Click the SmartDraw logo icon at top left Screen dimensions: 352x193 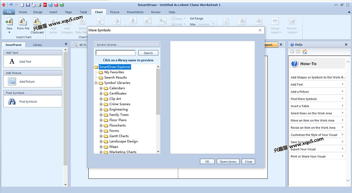click(x=4, y=5)
